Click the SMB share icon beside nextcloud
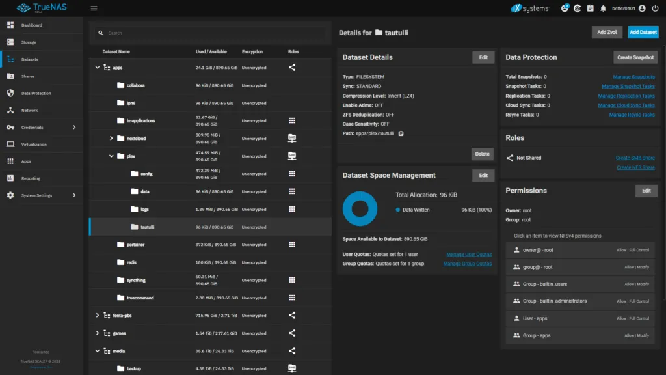This screenshot has height=375, width=666. (x=291, y=138)
